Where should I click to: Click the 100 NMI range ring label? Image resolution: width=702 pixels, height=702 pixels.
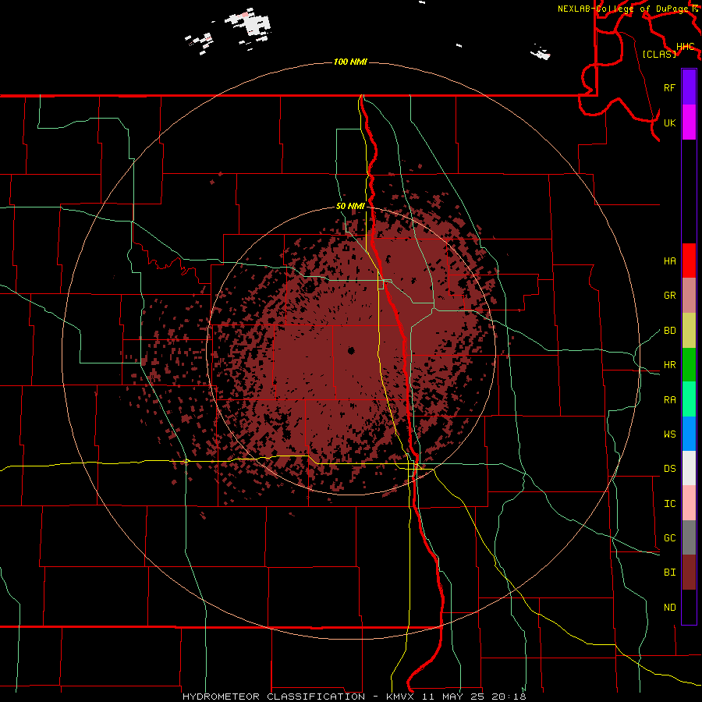[x=350, y=62]
